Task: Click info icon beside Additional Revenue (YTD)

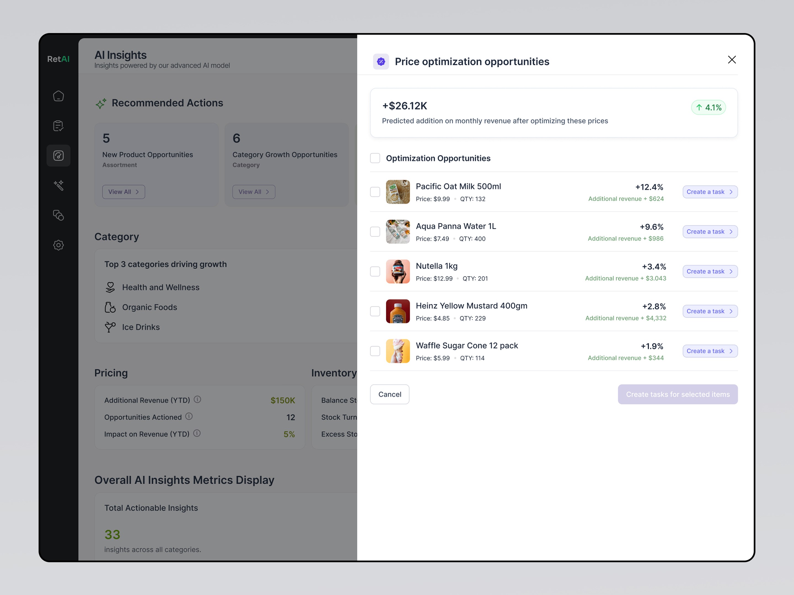Action: 197,399
